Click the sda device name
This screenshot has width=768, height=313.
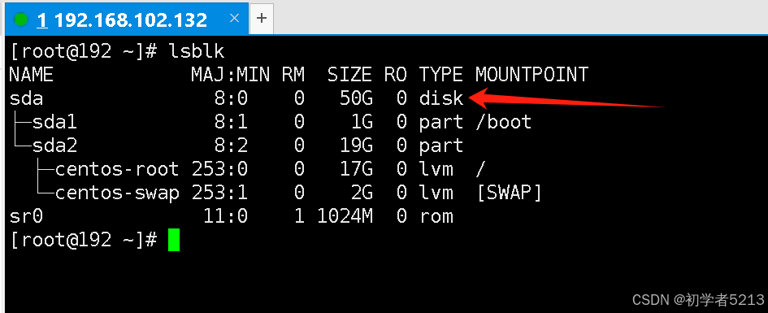coord(26,98)
